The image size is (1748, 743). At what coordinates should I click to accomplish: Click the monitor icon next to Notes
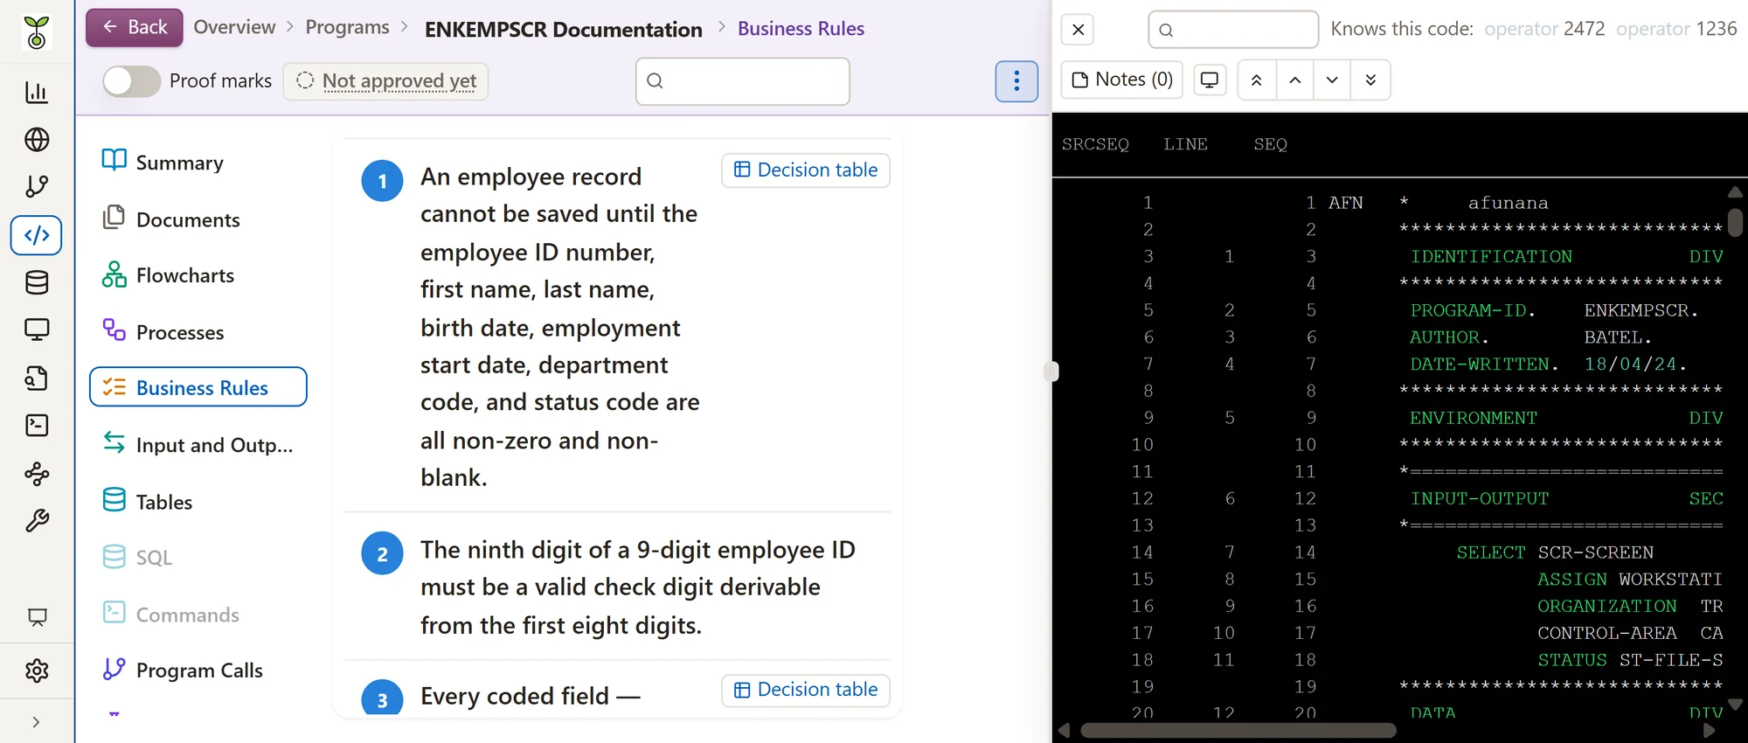pyautogui.click(x=1210, y=80)
